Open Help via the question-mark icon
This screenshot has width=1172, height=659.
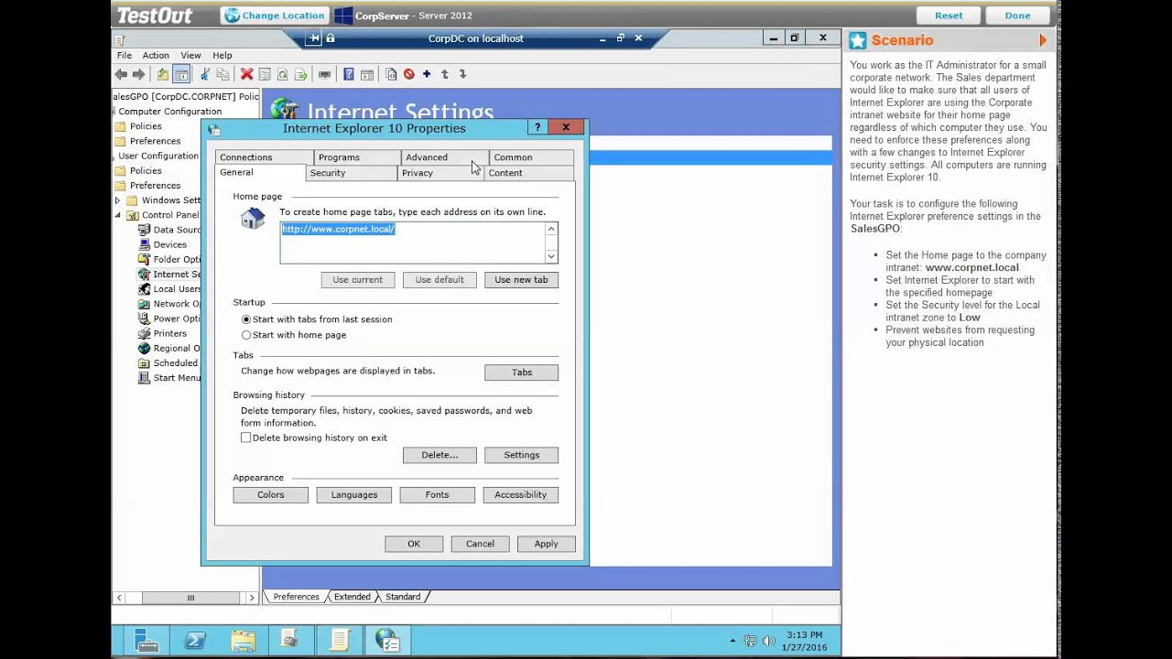pos(348,74)
